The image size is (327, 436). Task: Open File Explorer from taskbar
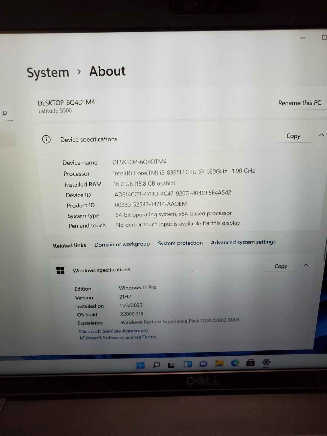pyautogui.click(x=219, y=363)
